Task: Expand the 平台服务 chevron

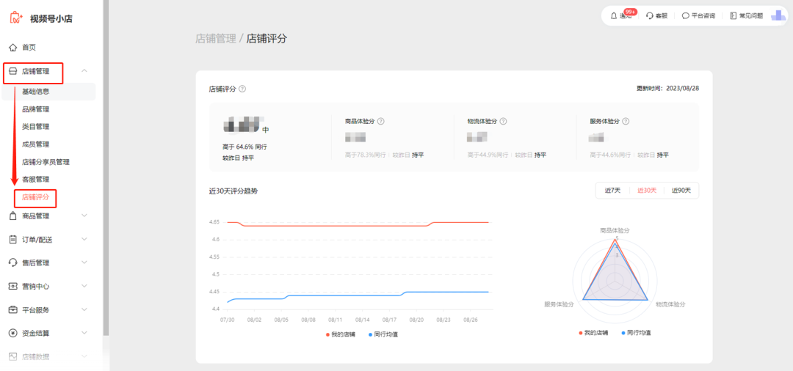Action: tap(84, 309)
